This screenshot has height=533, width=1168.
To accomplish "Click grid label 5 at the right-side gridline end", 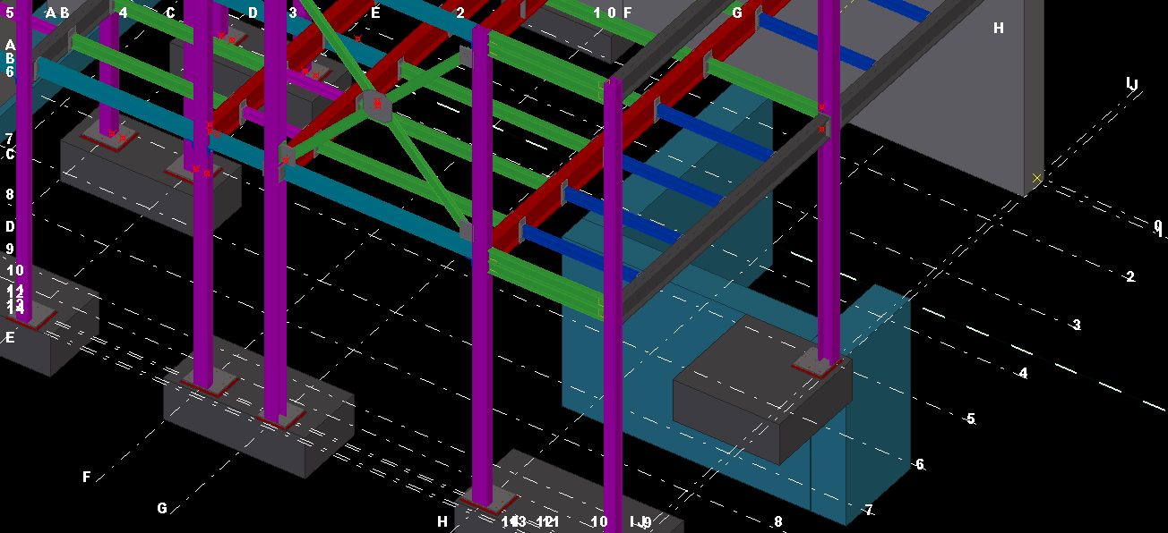I will click(x=970, y=419).
